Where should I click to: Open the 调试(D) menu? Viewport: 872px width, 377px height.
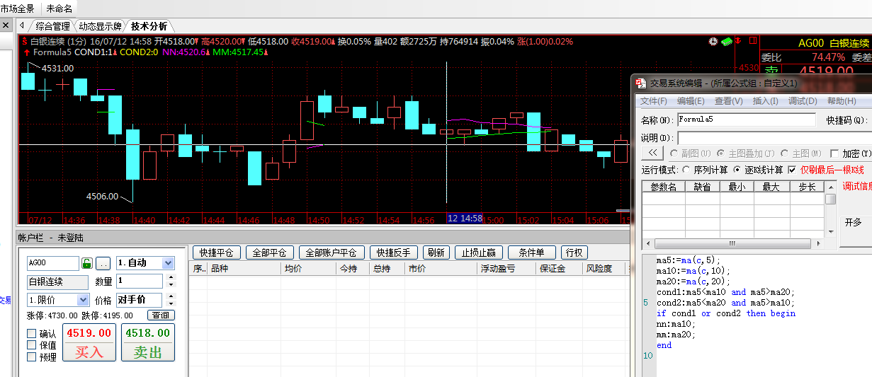(803, 101)
